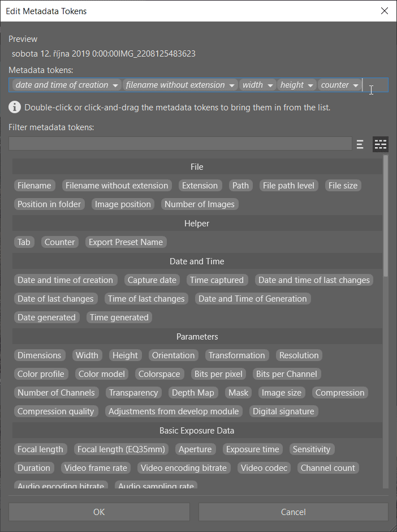397x532 pixels.
Task: Select the 'Transparency' token
Action: pyautogui.click(x=133, y=392)
